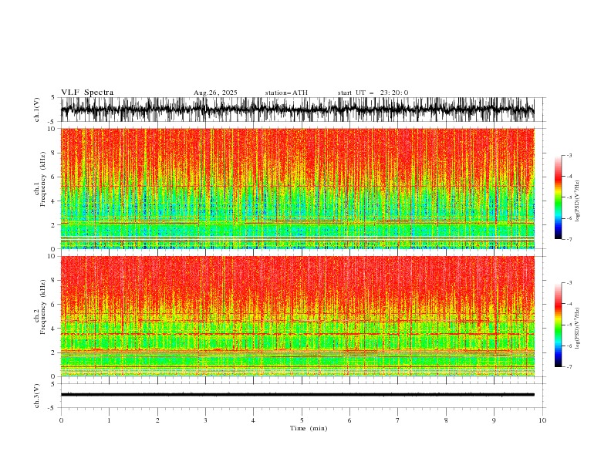Click the '-7' label on upper colorbar
The image size is (611, 472).
(x=569, y=239)
